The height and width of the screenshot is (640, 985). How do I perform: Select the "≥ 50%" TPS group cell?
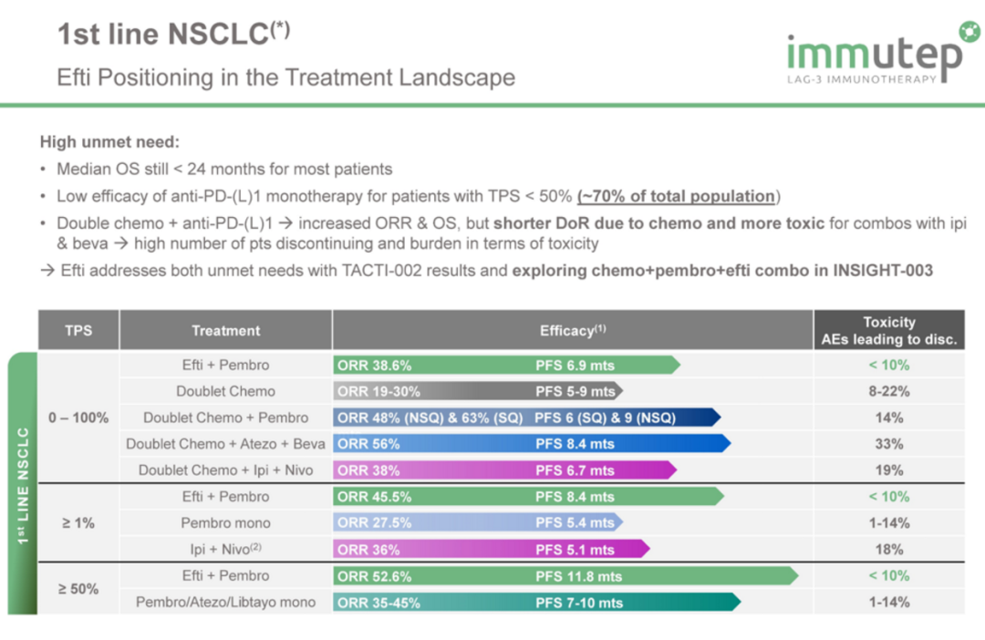click(78, 589)
